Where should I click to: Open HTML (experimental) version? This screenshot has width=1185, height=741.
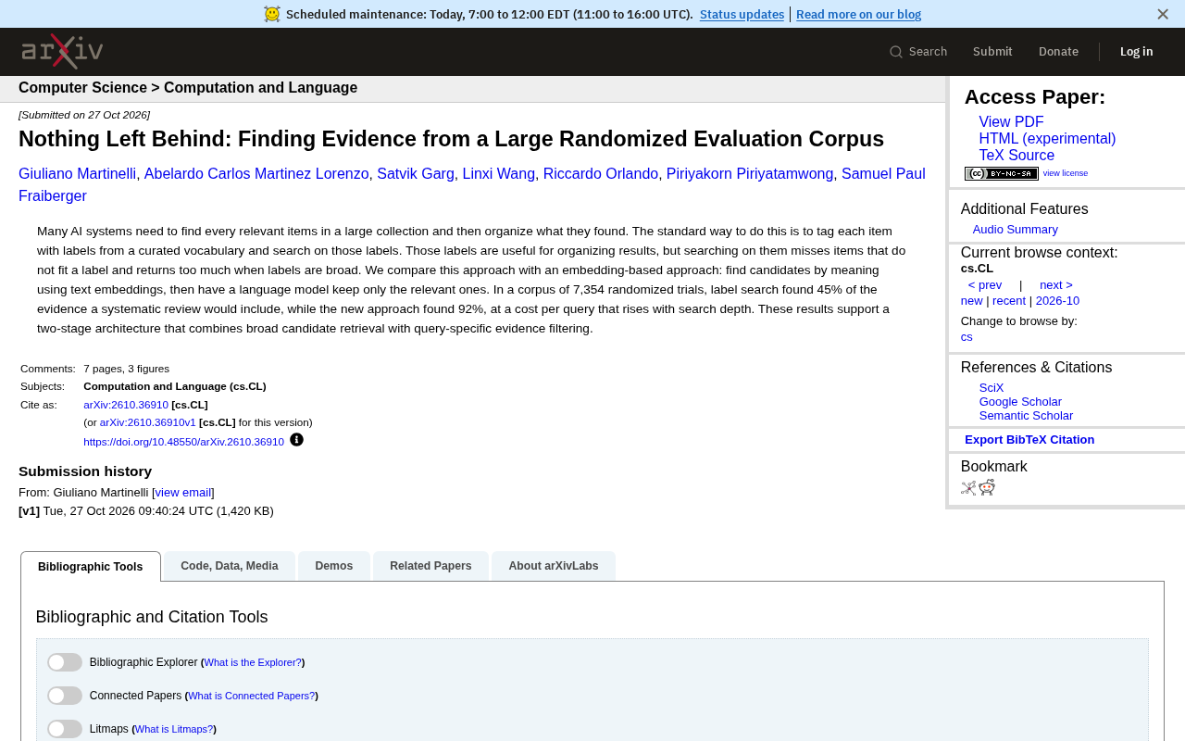[1047, 139]
